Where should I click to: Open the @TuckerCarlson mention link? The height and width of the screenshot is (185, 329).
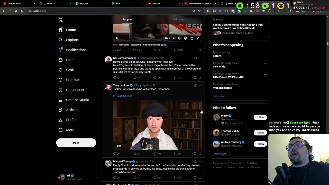click(123, 96)
